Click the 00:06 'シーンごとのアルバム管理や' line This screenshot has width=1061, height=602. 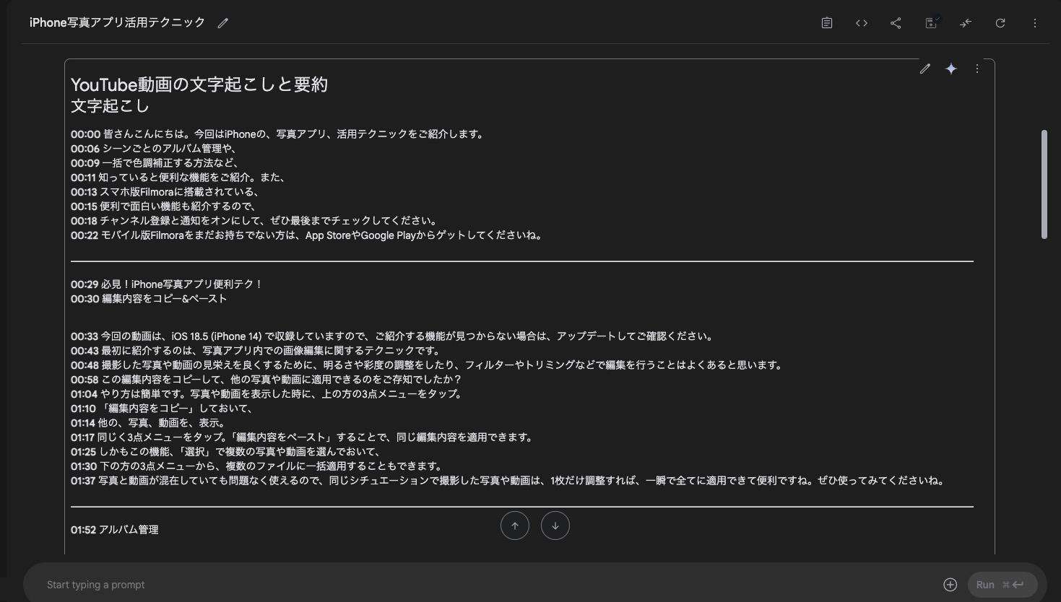point(155,149)
